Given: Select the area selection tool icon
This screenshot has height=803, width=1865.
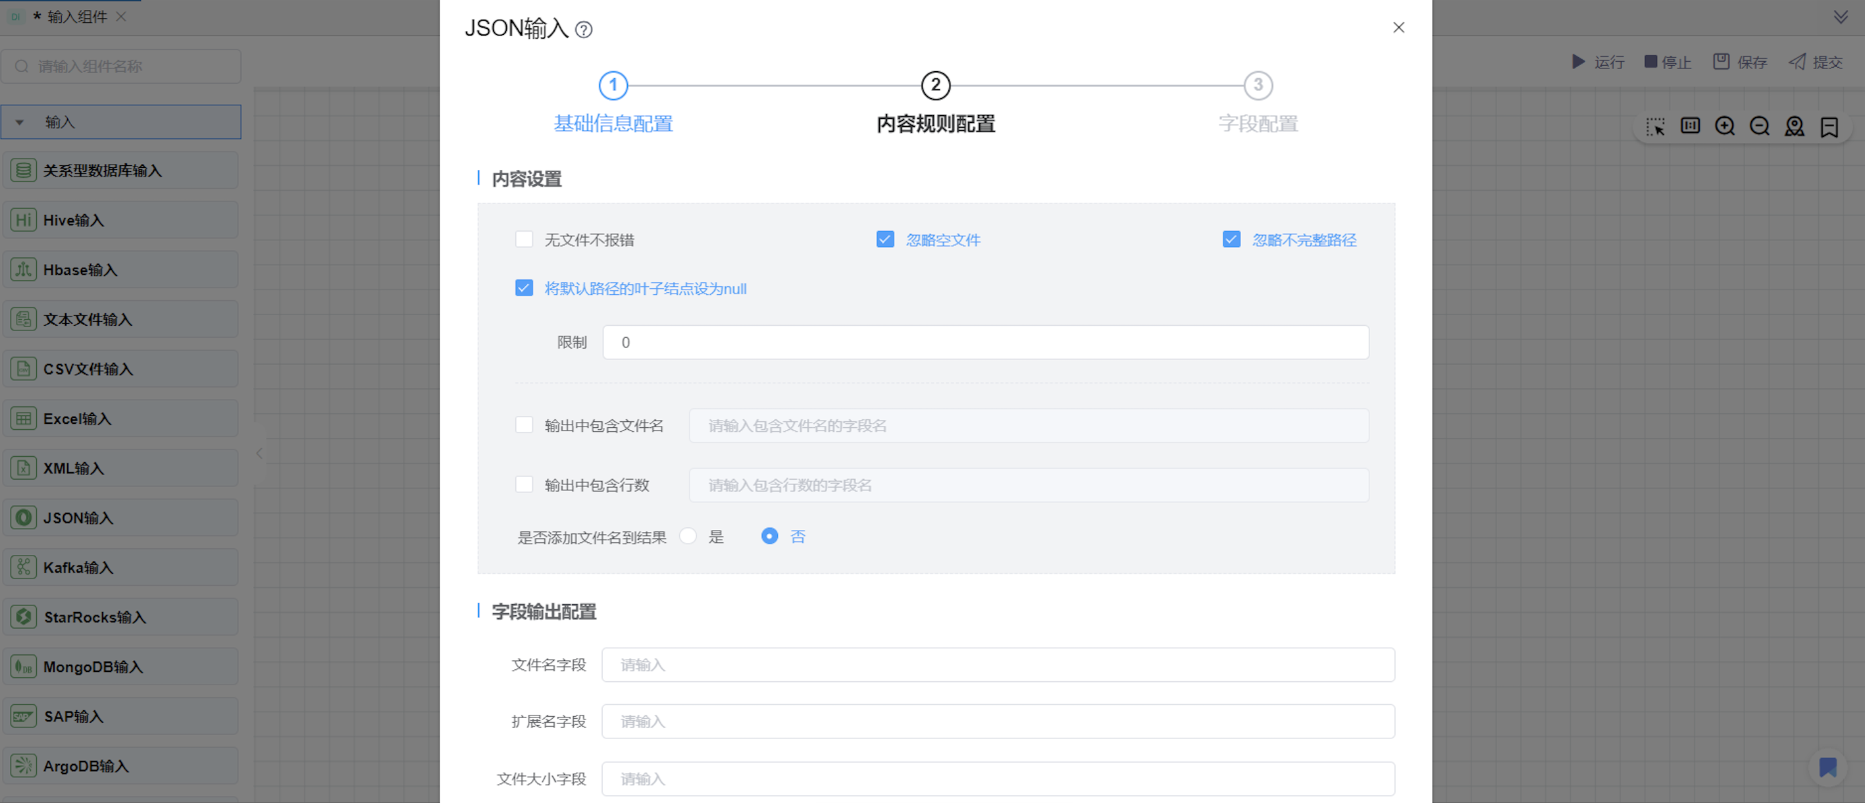Looking at the screenshot, I should pyautogui.click(x=1655, y=127).
